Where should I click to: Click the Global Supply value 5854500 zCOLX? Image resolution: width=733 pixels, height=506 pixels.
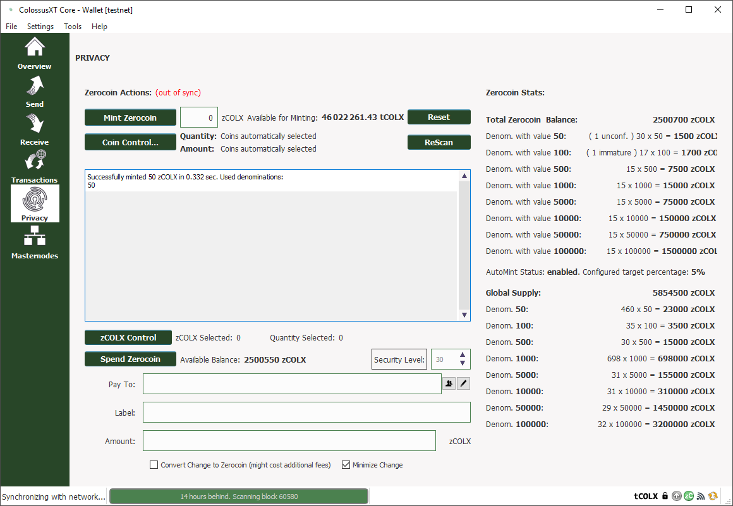pos(684,293)
